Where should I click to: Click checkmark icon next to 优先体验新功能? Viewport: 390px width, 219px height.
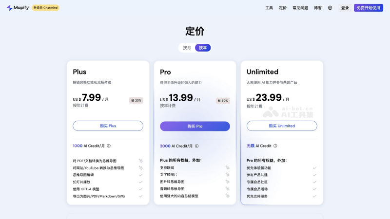click(314, 168)
